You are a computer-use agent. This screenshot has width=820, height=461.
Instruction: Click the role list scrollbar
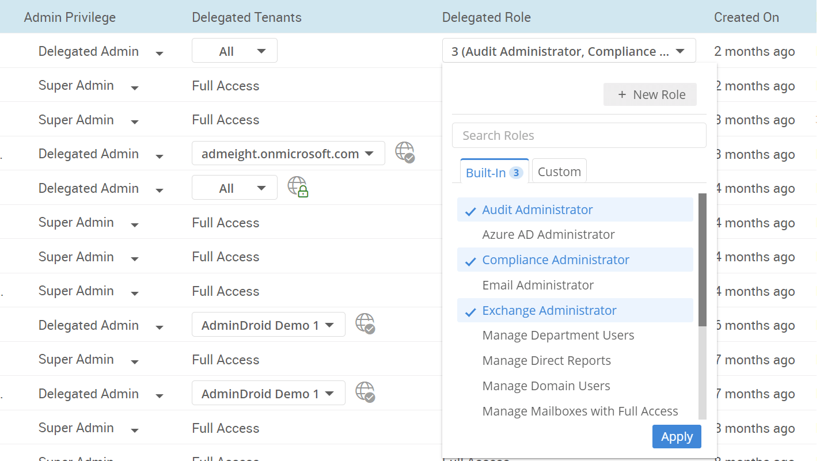703,253
